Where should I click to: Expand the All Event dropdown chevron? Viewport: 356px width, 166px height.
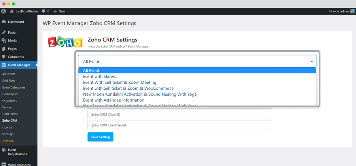click(312, 61)
